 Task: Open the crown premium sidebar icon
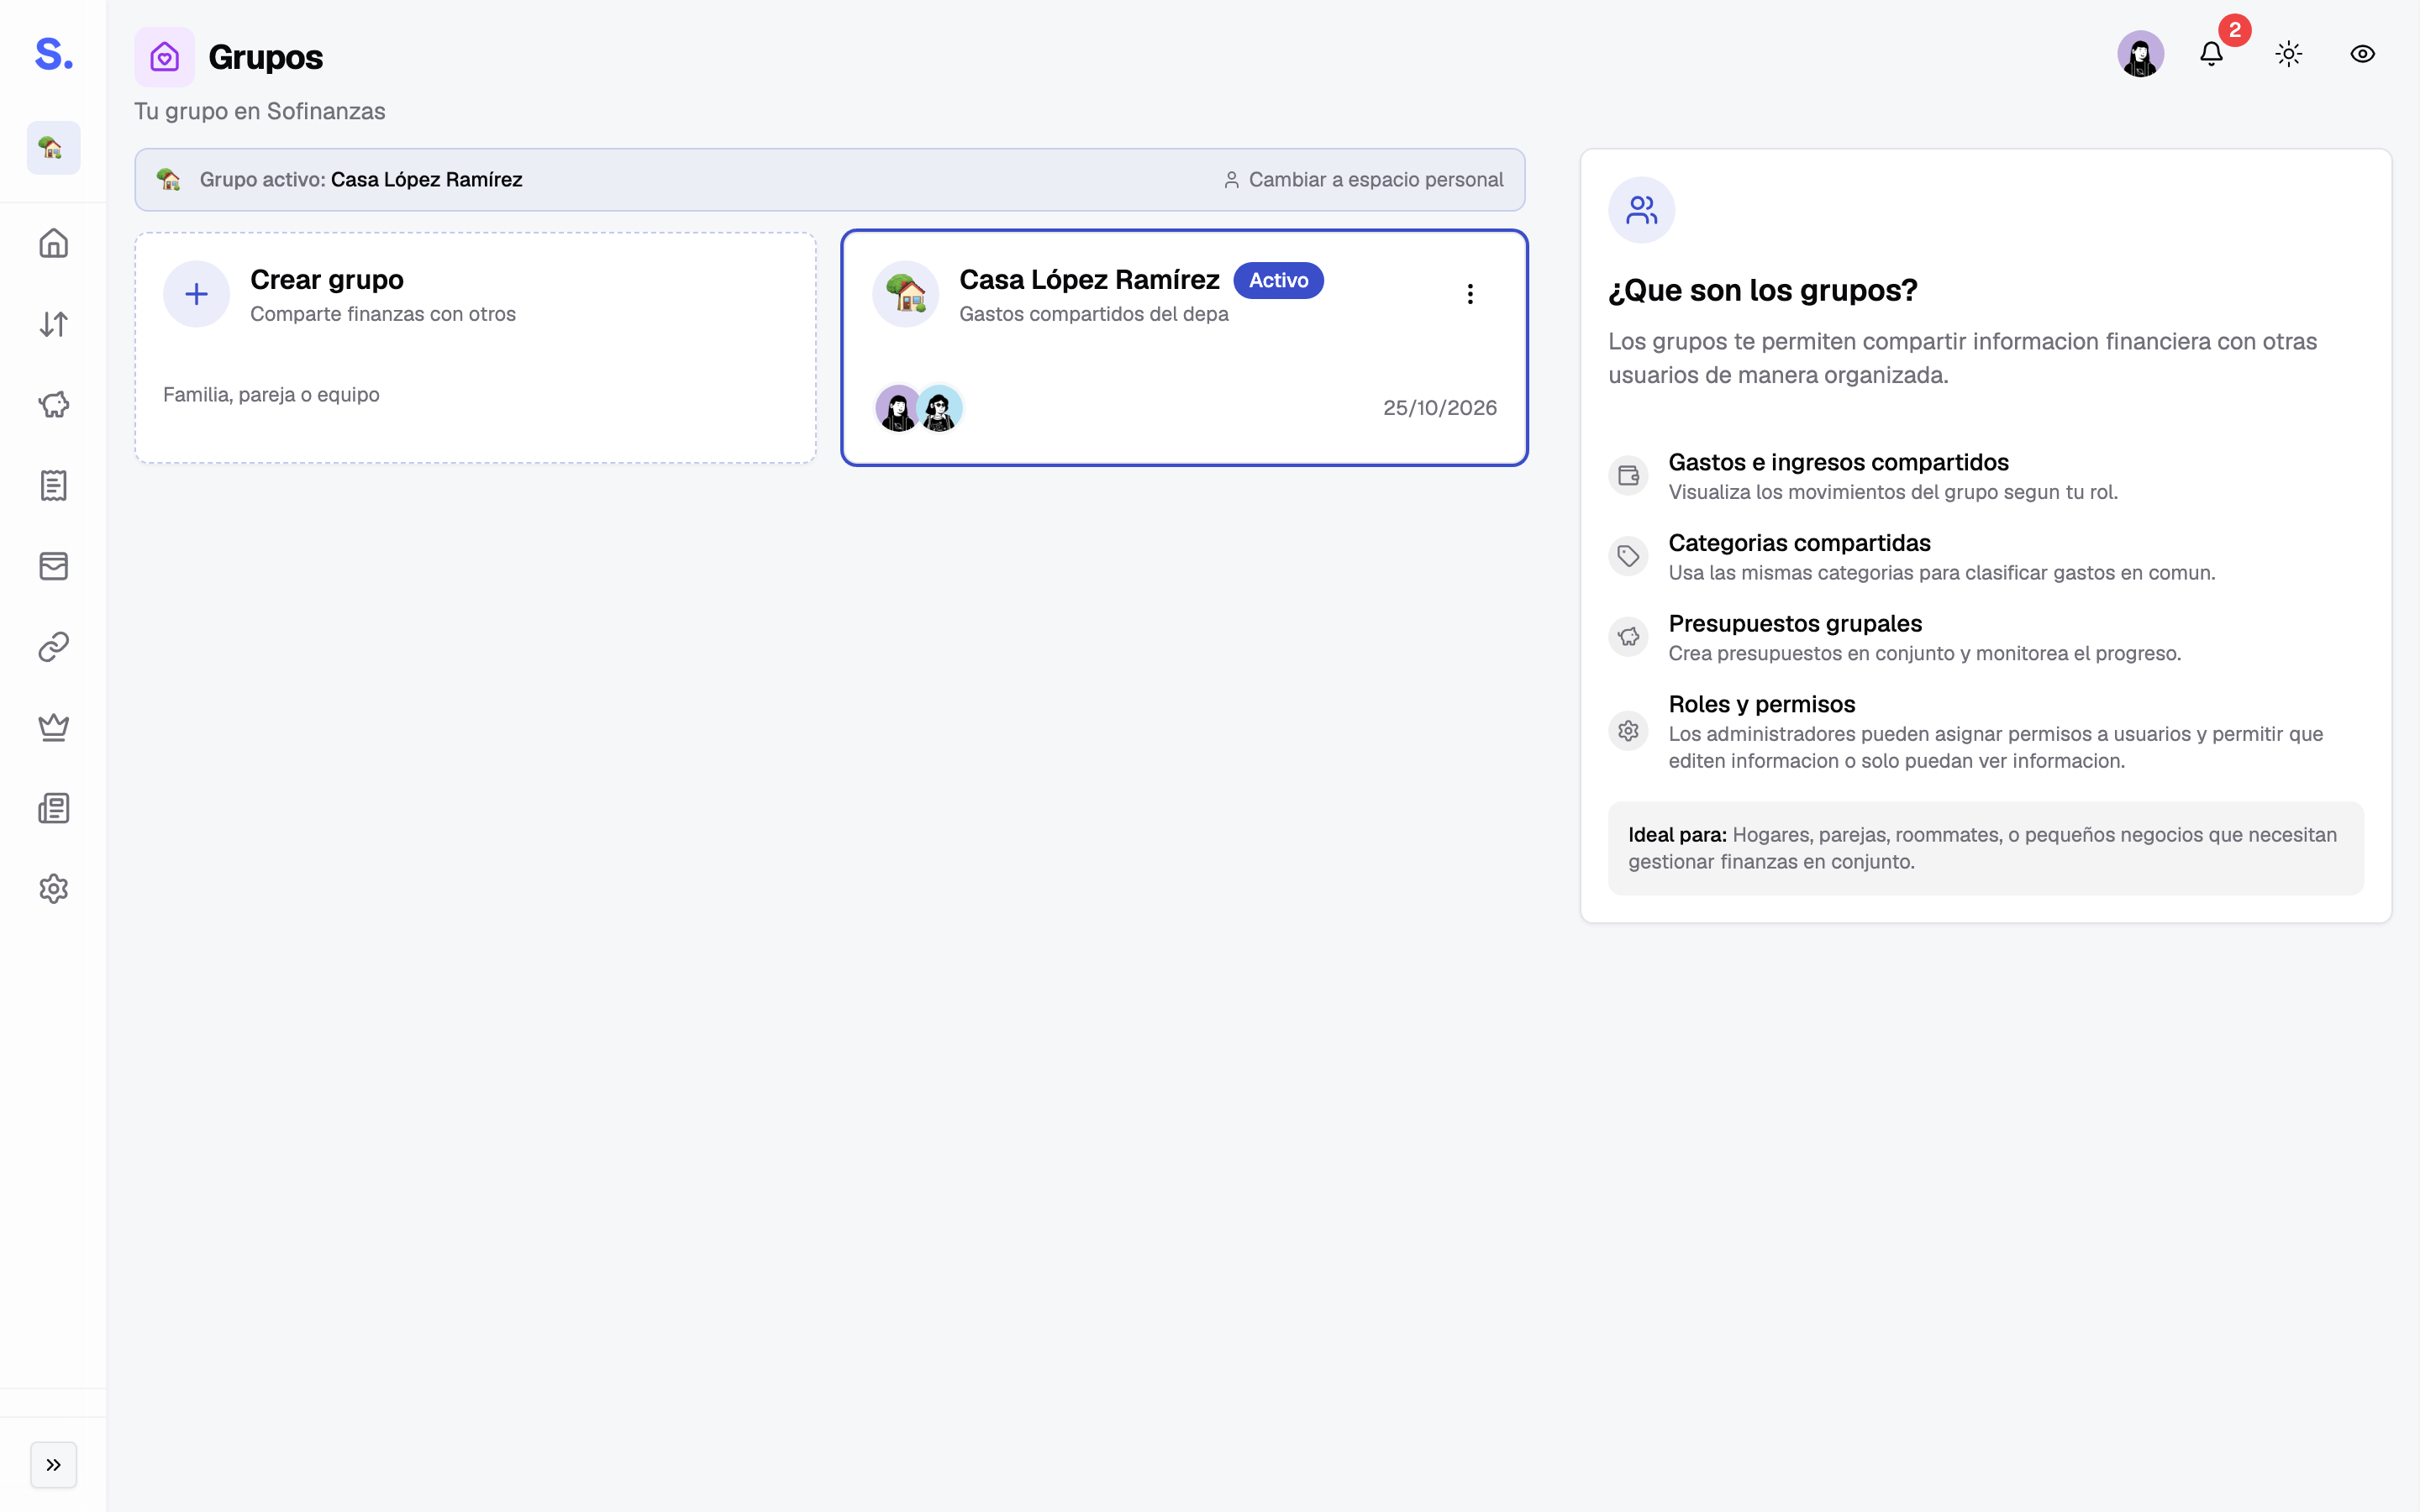(x=53, y=727)
